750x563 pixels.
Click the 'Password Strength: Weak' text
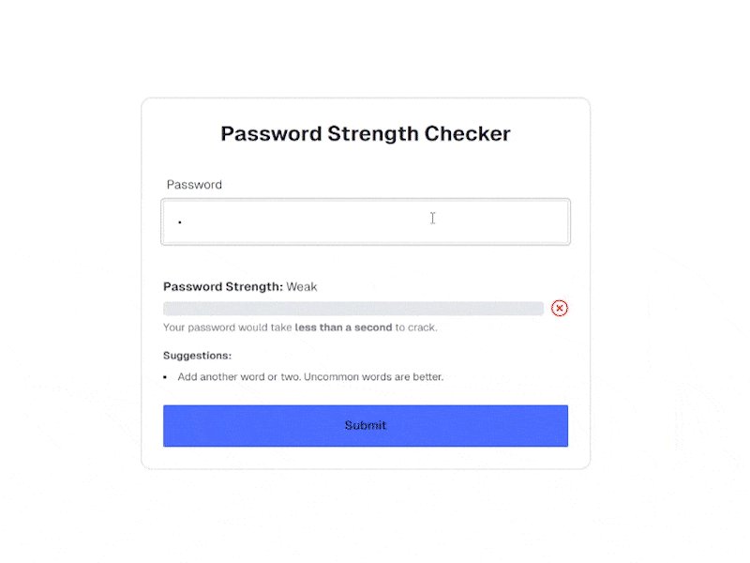point(240,286)
